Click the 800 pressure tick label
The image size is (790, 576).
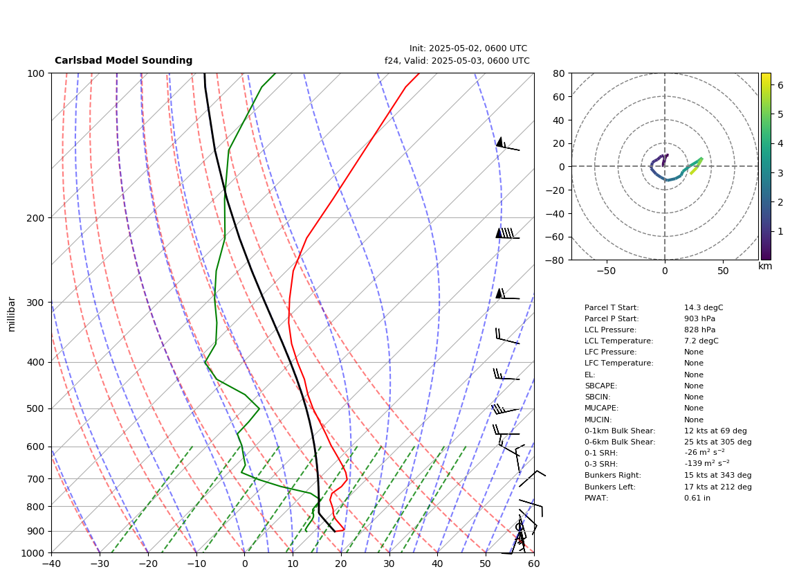pos(35,507)
